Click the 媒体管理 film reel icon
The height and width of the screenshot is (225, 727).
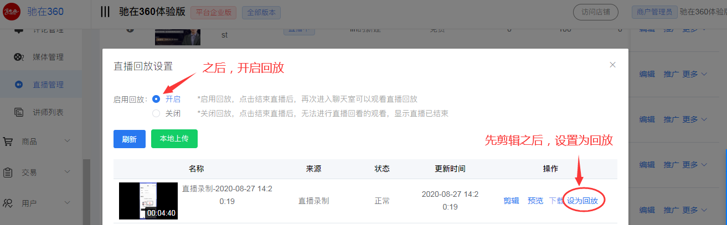pos(19,57)
